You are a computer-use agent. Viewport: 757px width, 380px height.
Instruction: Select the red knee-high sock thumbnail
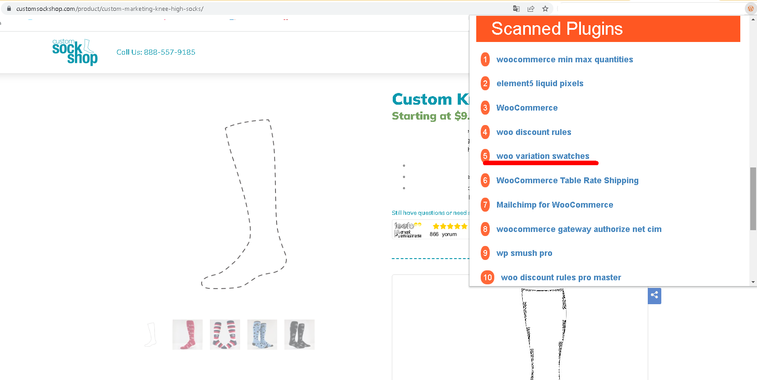[x=187, y=334]
